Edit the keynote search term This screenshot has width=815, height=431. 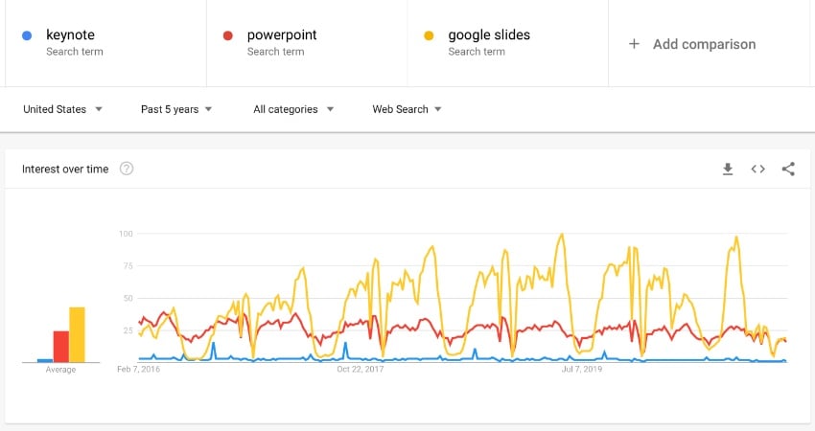[x=70, y=35]
